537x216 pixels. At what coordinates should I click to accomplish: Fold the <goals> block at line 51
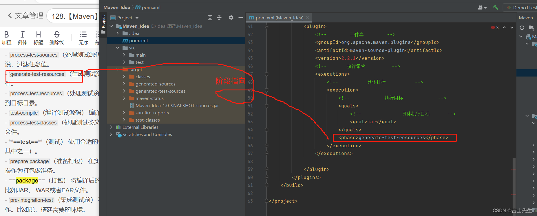click(x=266, y=106)
